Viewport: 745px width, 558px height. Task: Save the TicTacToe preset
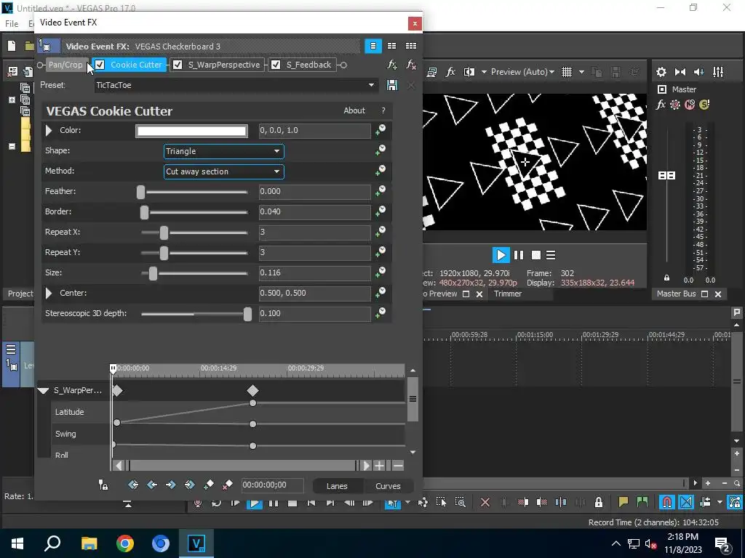pyautogui.click(x=392, y=85)
